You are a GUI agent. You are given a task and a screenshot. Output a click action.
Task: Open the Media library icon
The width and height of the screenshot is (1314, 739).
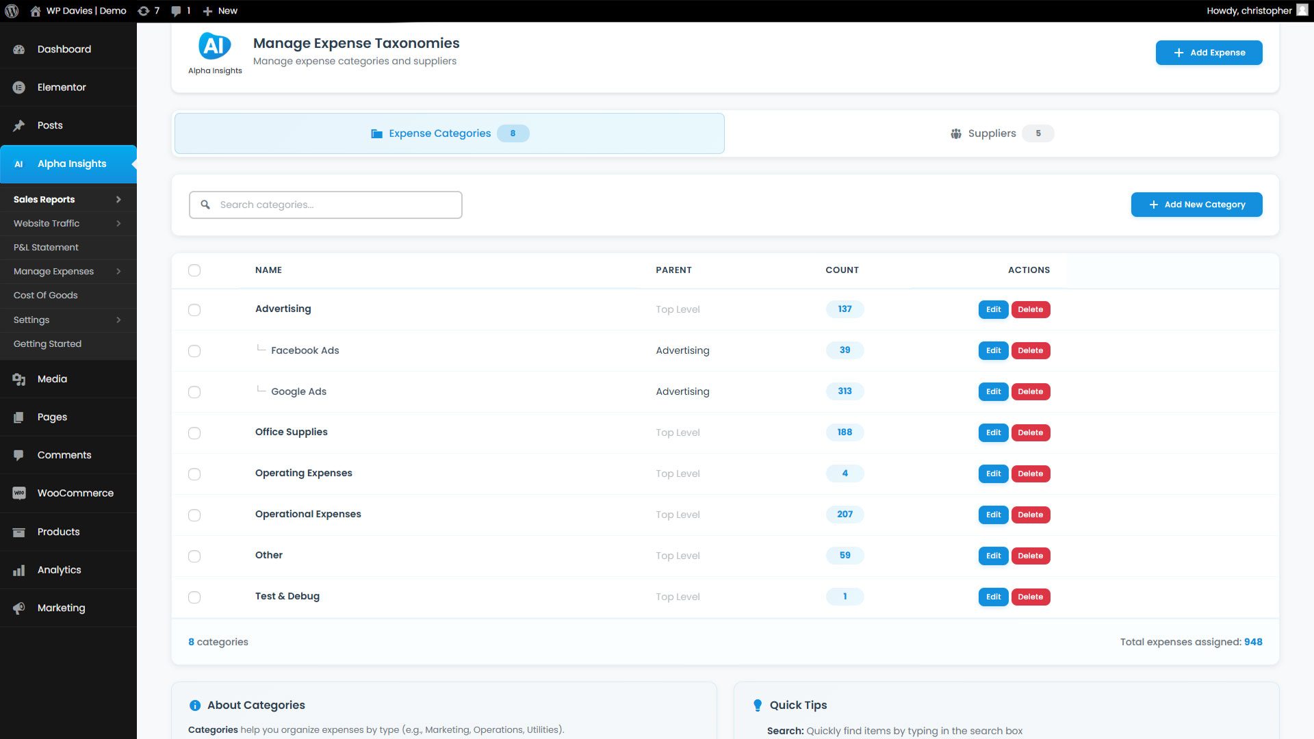[19, 379]
